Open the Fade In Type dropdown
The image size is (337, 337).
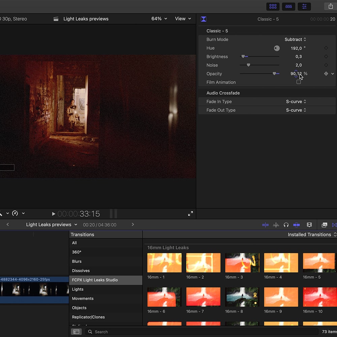coord(296,101)
